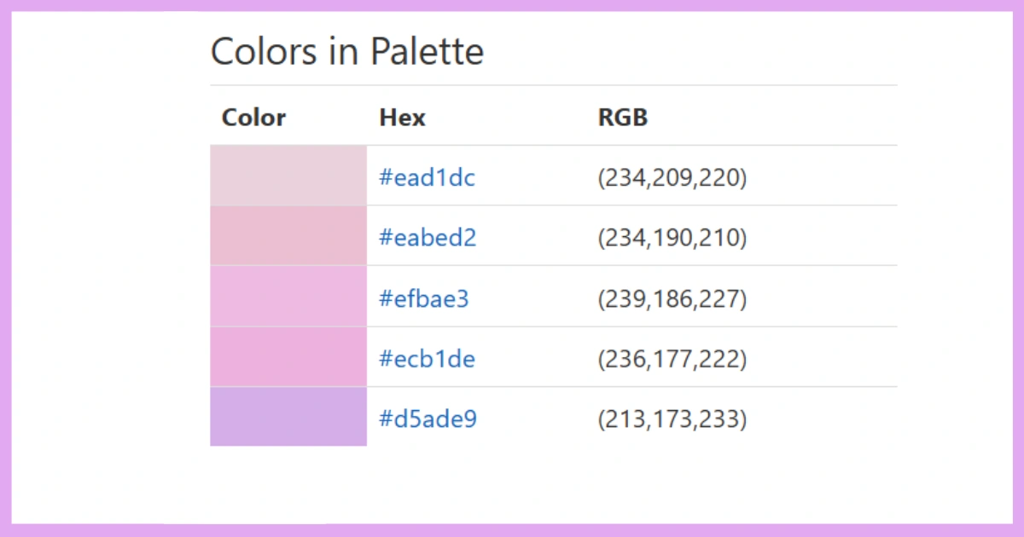Click the Colors in Palette title
Screen dimensions: 1024x537
pyautogui.click(x=347, y=51)
